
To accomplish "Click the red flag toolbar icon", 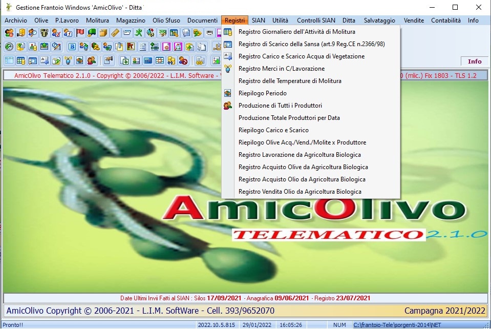I will pyautogui.click(x=80, y=33).
